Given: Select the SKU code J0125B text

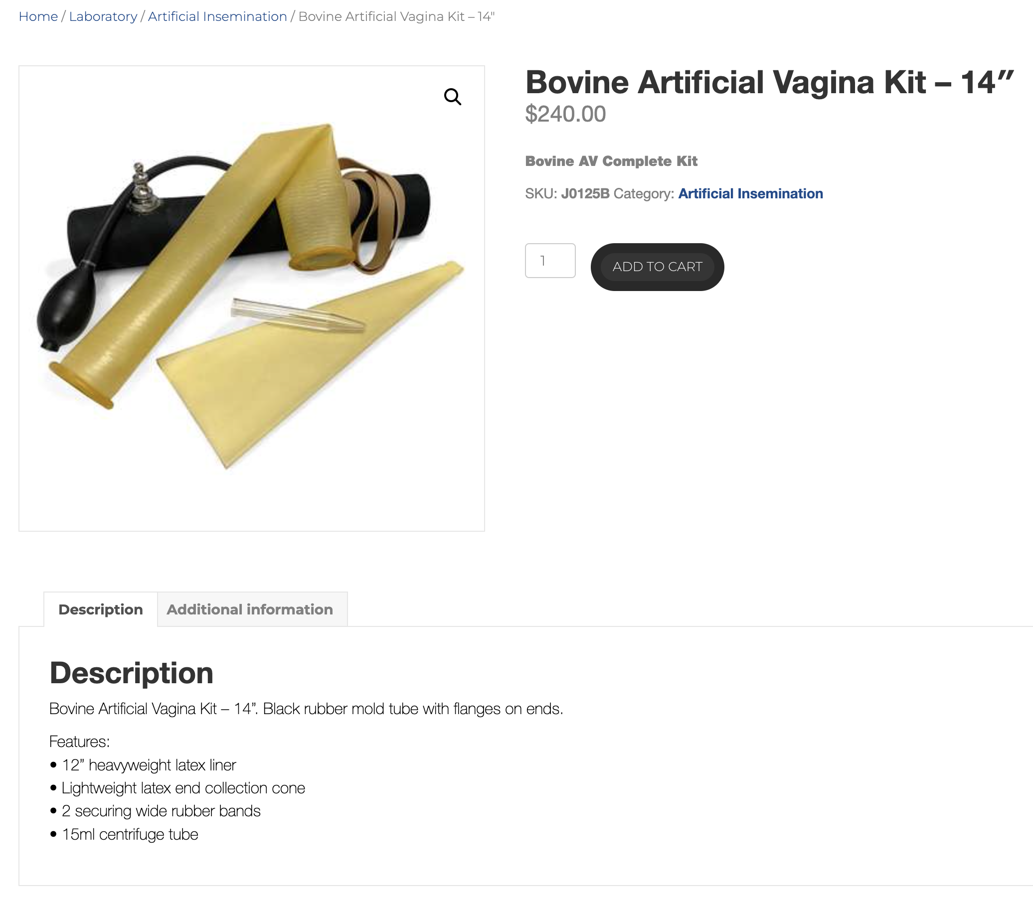Looking at the screenshot, I should (x=585, y=193).
